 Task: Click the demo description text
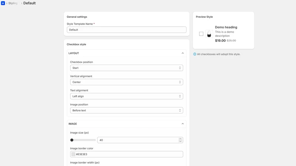point(225,34)
